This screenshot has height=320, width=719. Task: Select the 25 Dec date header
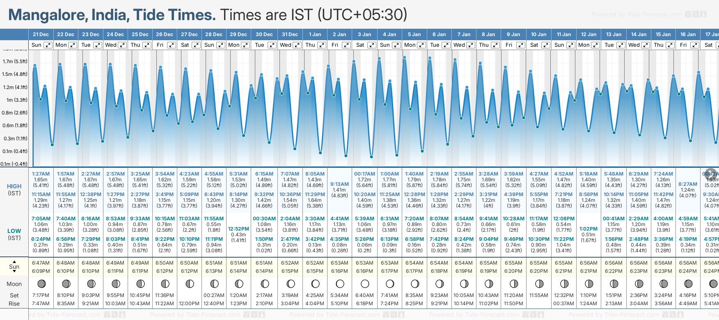tap(140, 34)
